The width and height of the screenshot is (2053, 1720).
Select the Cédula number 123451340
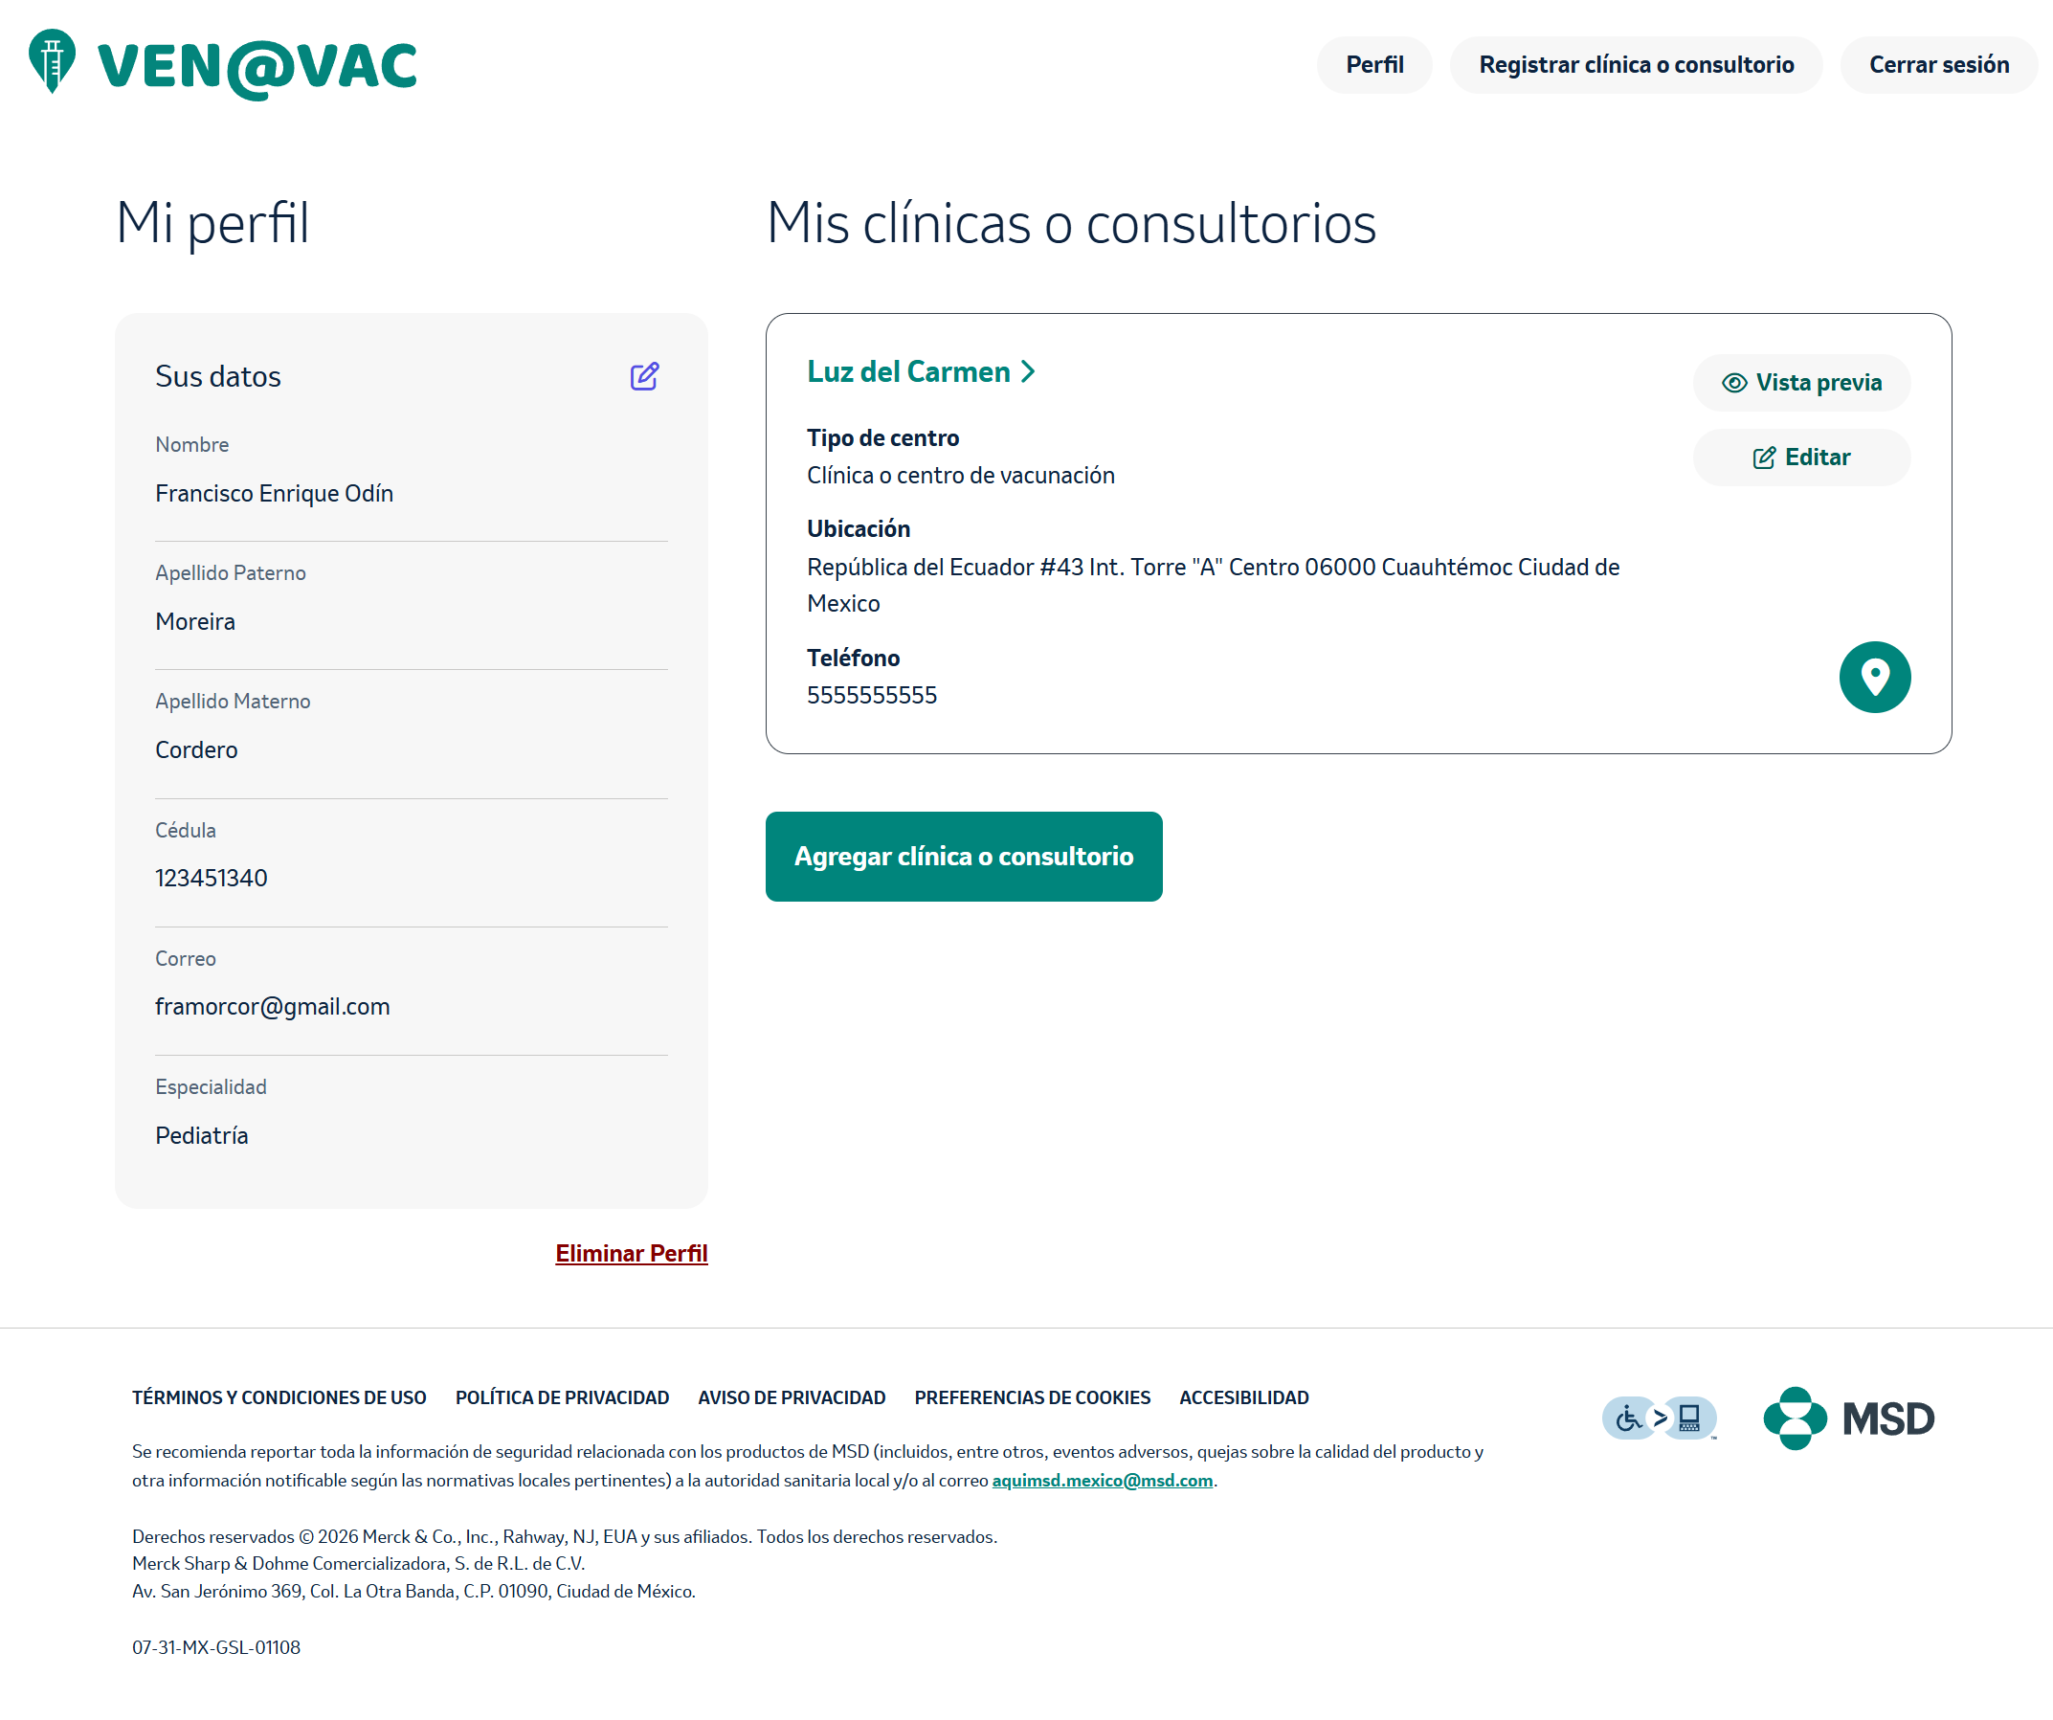tap(212, 878)
